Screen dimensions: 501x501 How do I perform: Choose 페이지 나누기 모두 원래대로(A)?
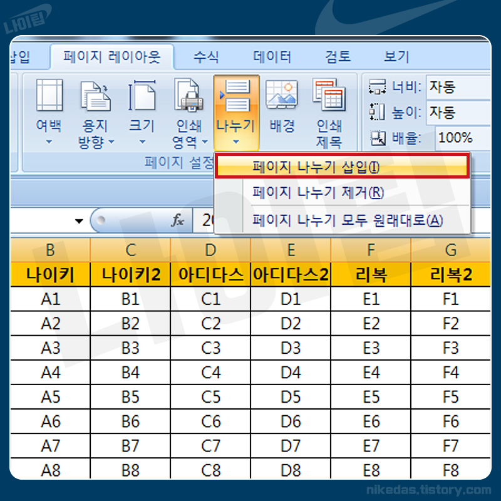coord(342,220)
